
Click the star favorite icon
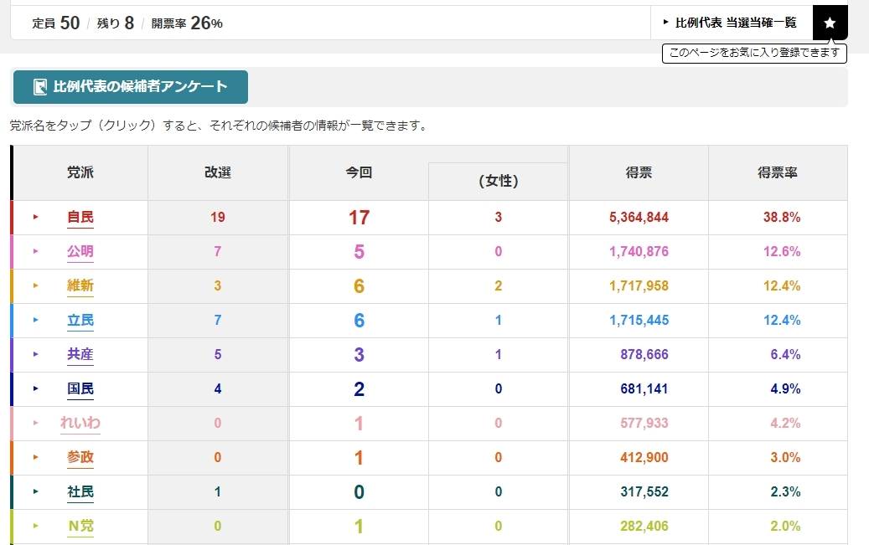coord(830,23)
